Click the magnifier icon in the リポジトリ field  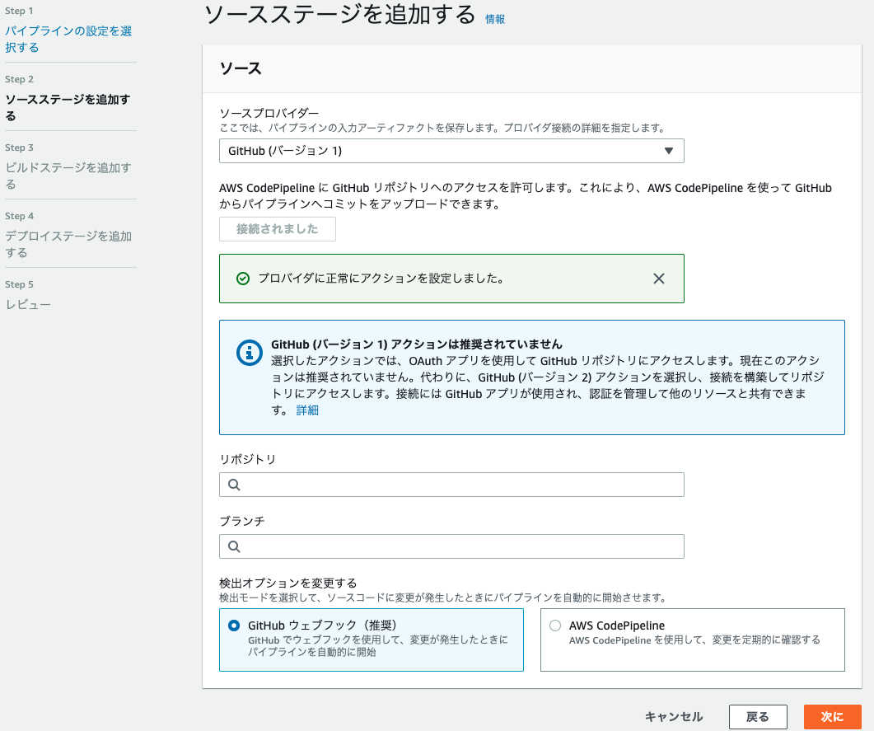coord(233,484)
